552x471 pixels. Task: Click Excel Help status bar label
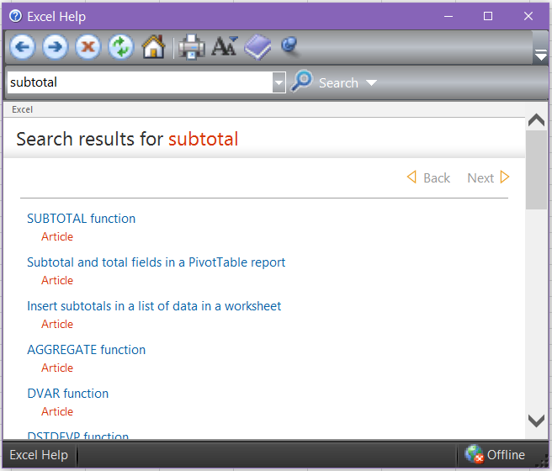(39, 455)
